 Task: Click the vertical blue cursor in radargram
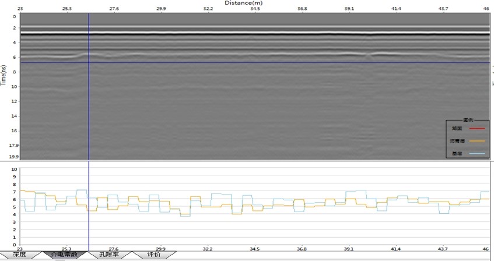(89, 105)
